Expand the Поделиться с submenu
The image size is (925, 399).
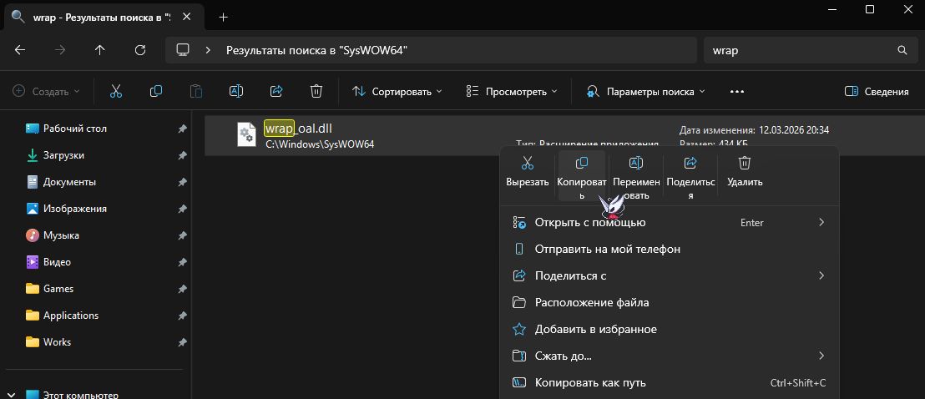click(821, 275)
